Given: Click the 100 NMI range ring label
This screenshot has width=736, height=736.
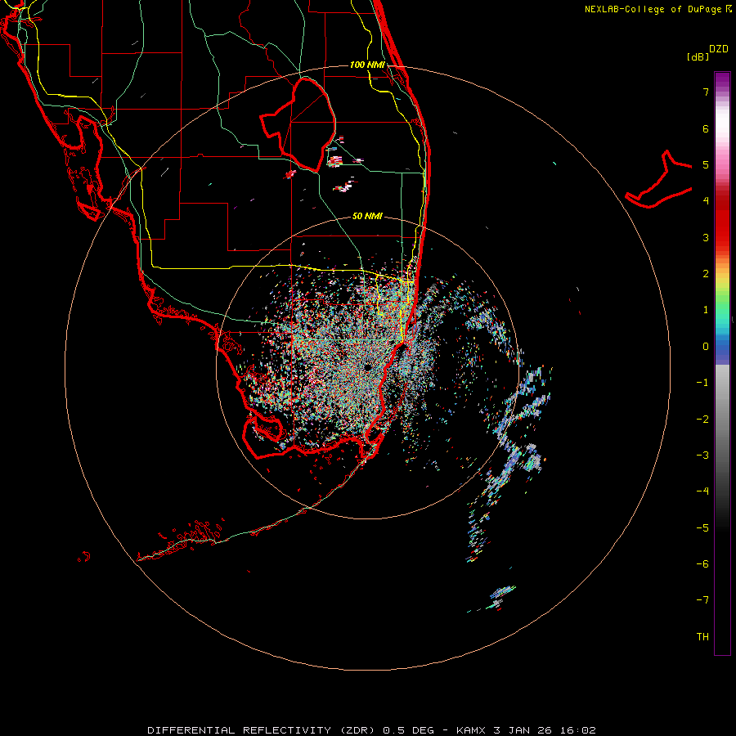Looking at the screenshot, I should click(x=367, y=65).
